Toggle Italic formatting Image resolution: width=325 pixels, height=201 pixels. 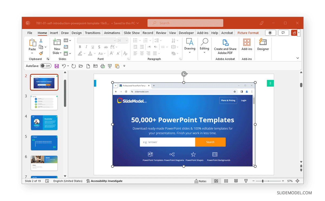click(x=86, y=47)
